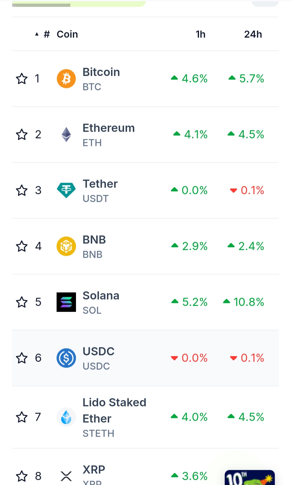The image size is (291, 485).
Task: Open the Tether coin name link
Action: tap(100, 184)
